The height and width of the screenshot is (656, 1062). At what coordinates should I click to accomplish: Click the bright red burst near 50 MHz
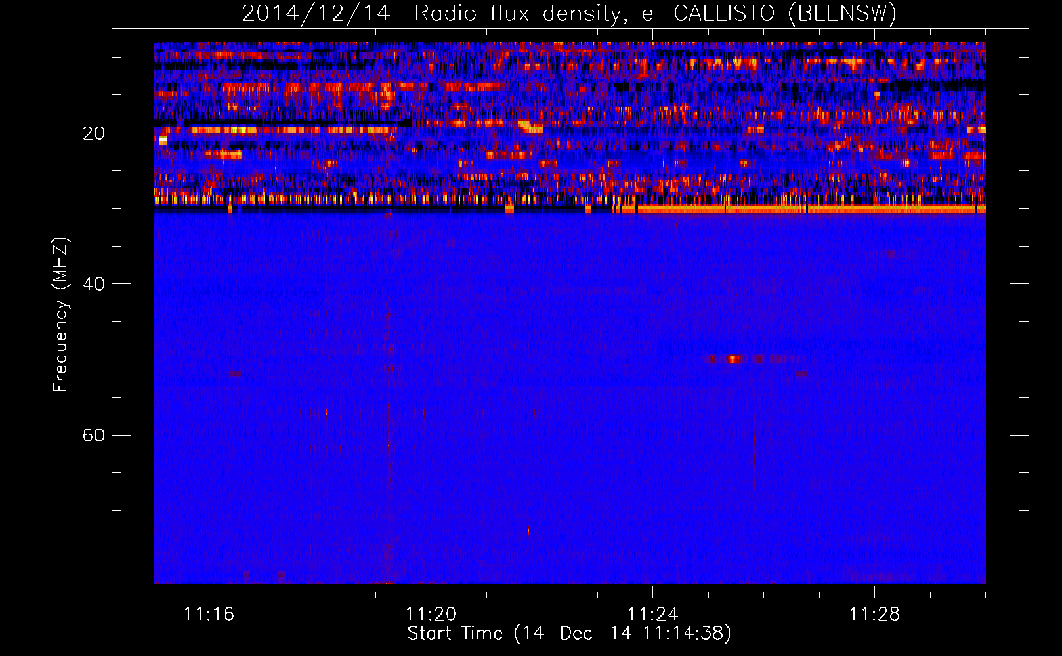[x=733, y=359]
